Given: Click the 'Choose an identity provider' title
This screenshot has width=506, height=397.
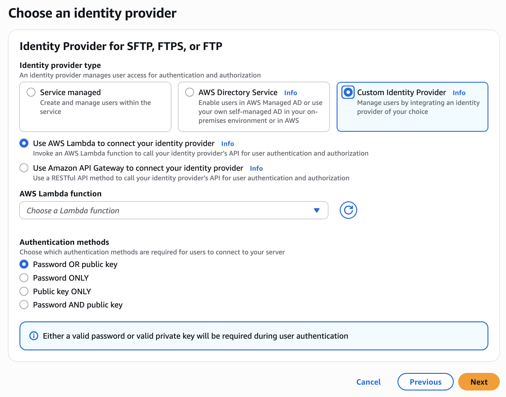Looking at the screenshot, I should coord(93,13).
